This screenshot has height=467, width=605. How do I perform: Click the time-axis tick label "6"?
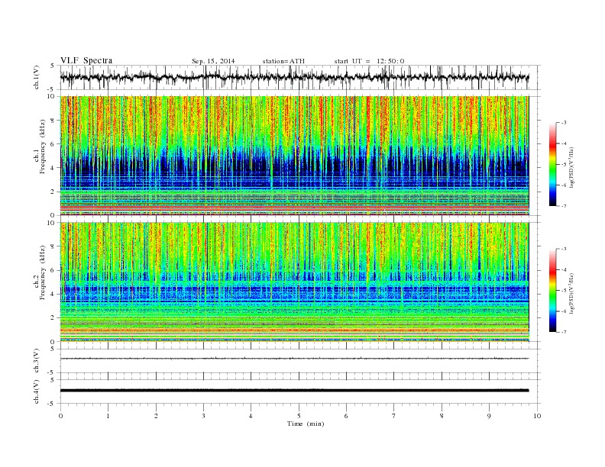coord(346,416)
